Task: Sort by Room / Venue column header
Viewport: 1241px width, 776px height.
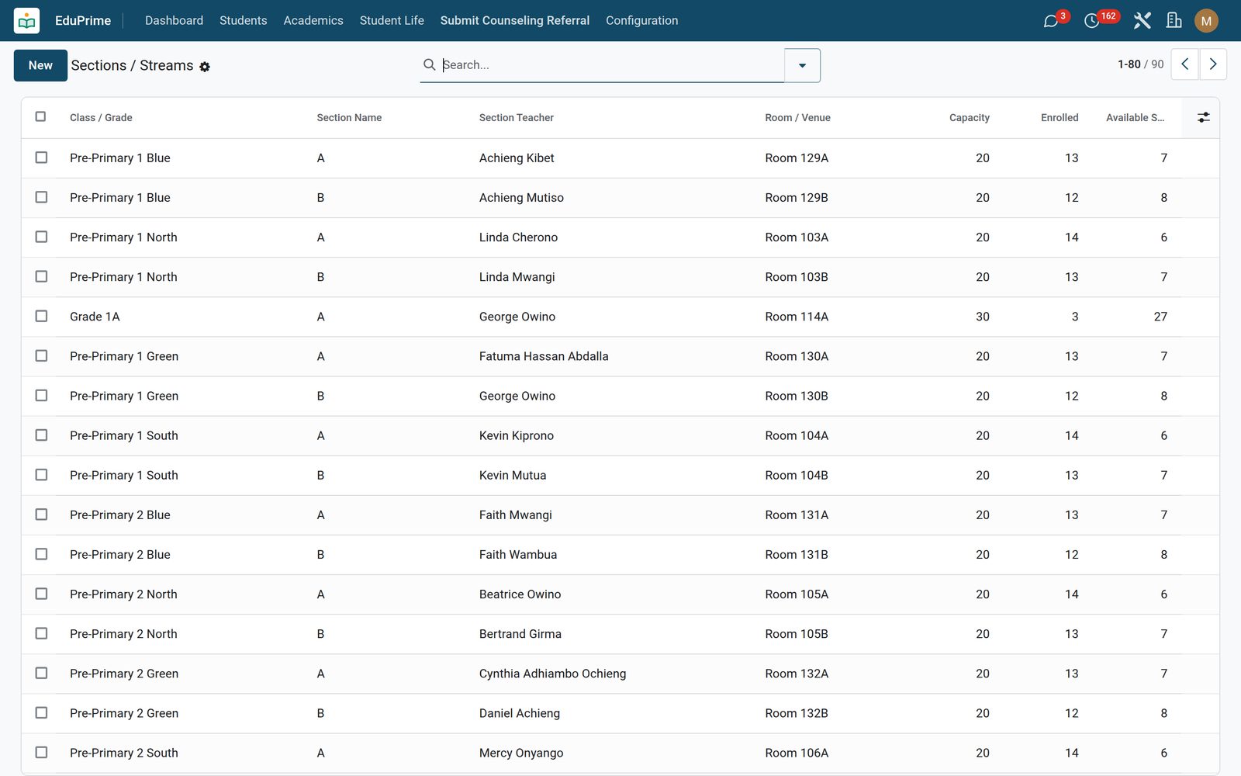Action: (x=797, y=118)
